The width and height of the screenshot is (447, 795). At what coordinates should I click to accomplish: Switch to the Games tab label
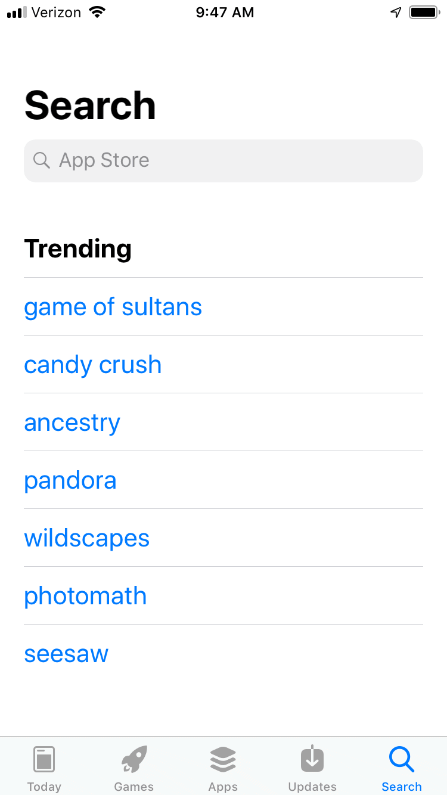click(x=134, y=787)
